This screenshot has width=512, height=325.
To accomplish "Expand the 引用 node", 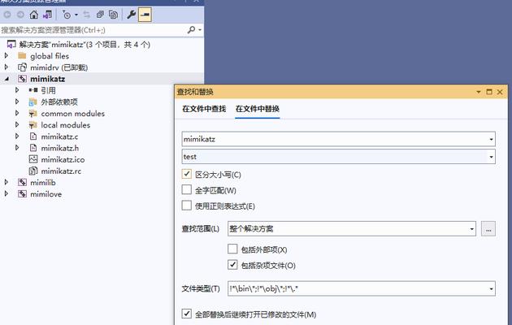I will 17,90.
